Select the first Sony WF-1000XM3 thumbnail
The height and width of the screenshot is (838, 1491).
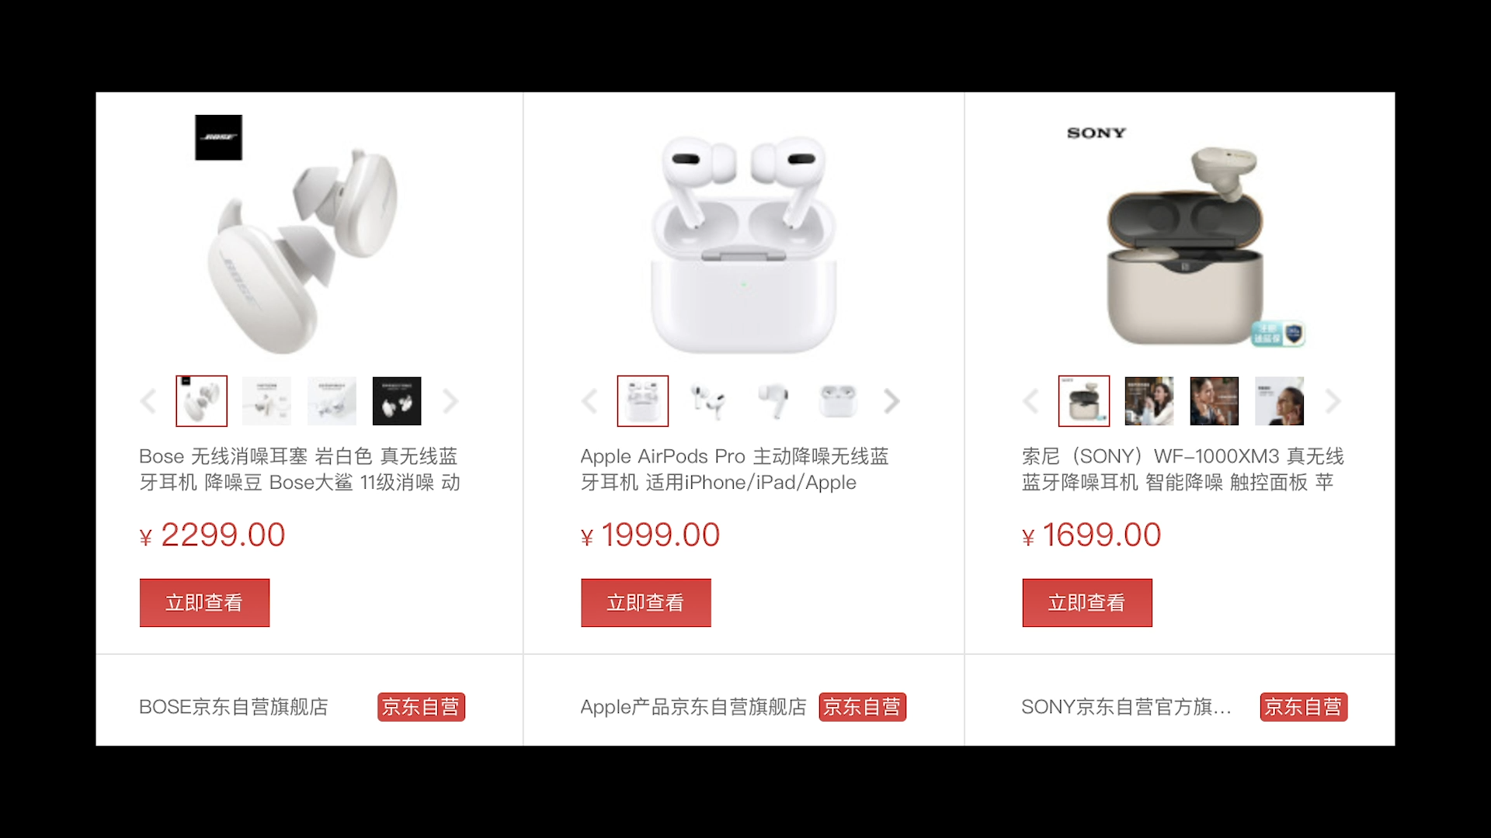pos(1083,401)
